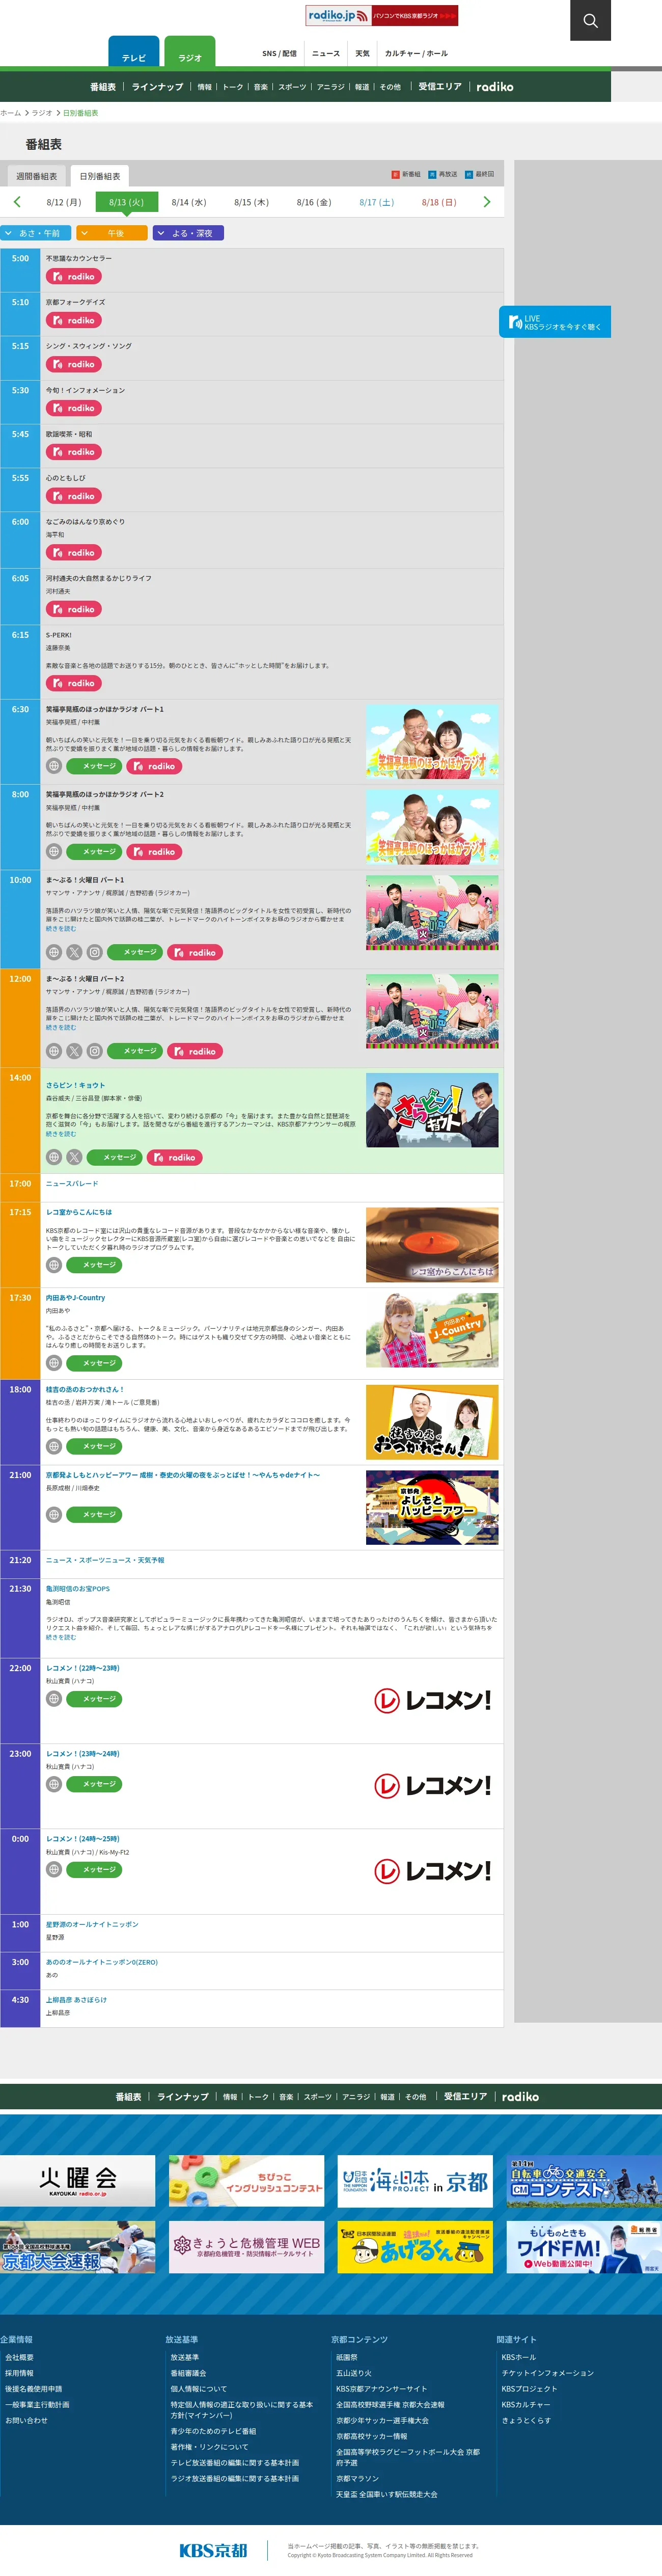
Task: Open the 桂吉の丞のおつかれさん！ thumbnail
Action: [432, 1422]
